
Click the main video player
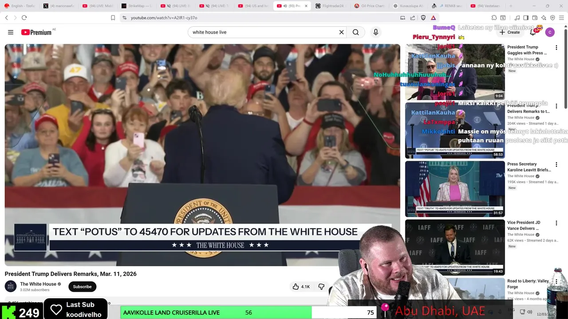tap(202, 155)
